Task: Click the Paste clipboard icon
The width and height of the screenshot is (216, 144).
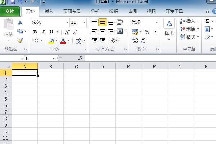Action: coord(9,24)
